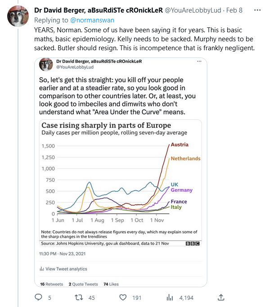
Task: Click the dog avatar in quoted tweet
Action: coord(46,65)
